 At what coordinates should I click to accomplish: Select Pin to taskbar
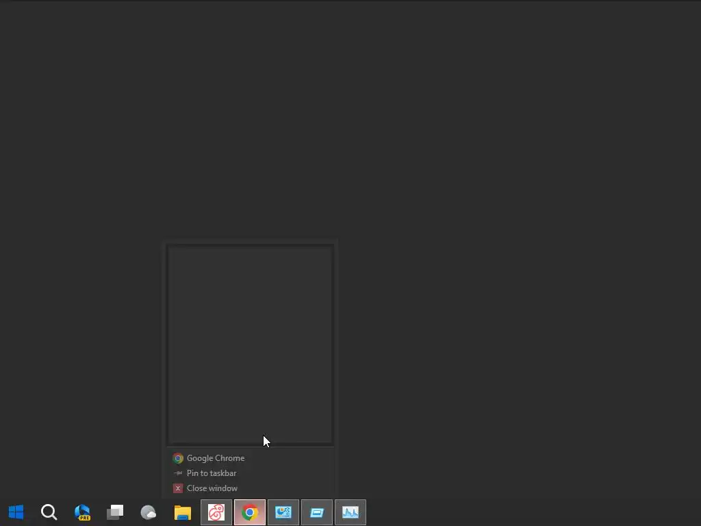(x=251, y=473)
